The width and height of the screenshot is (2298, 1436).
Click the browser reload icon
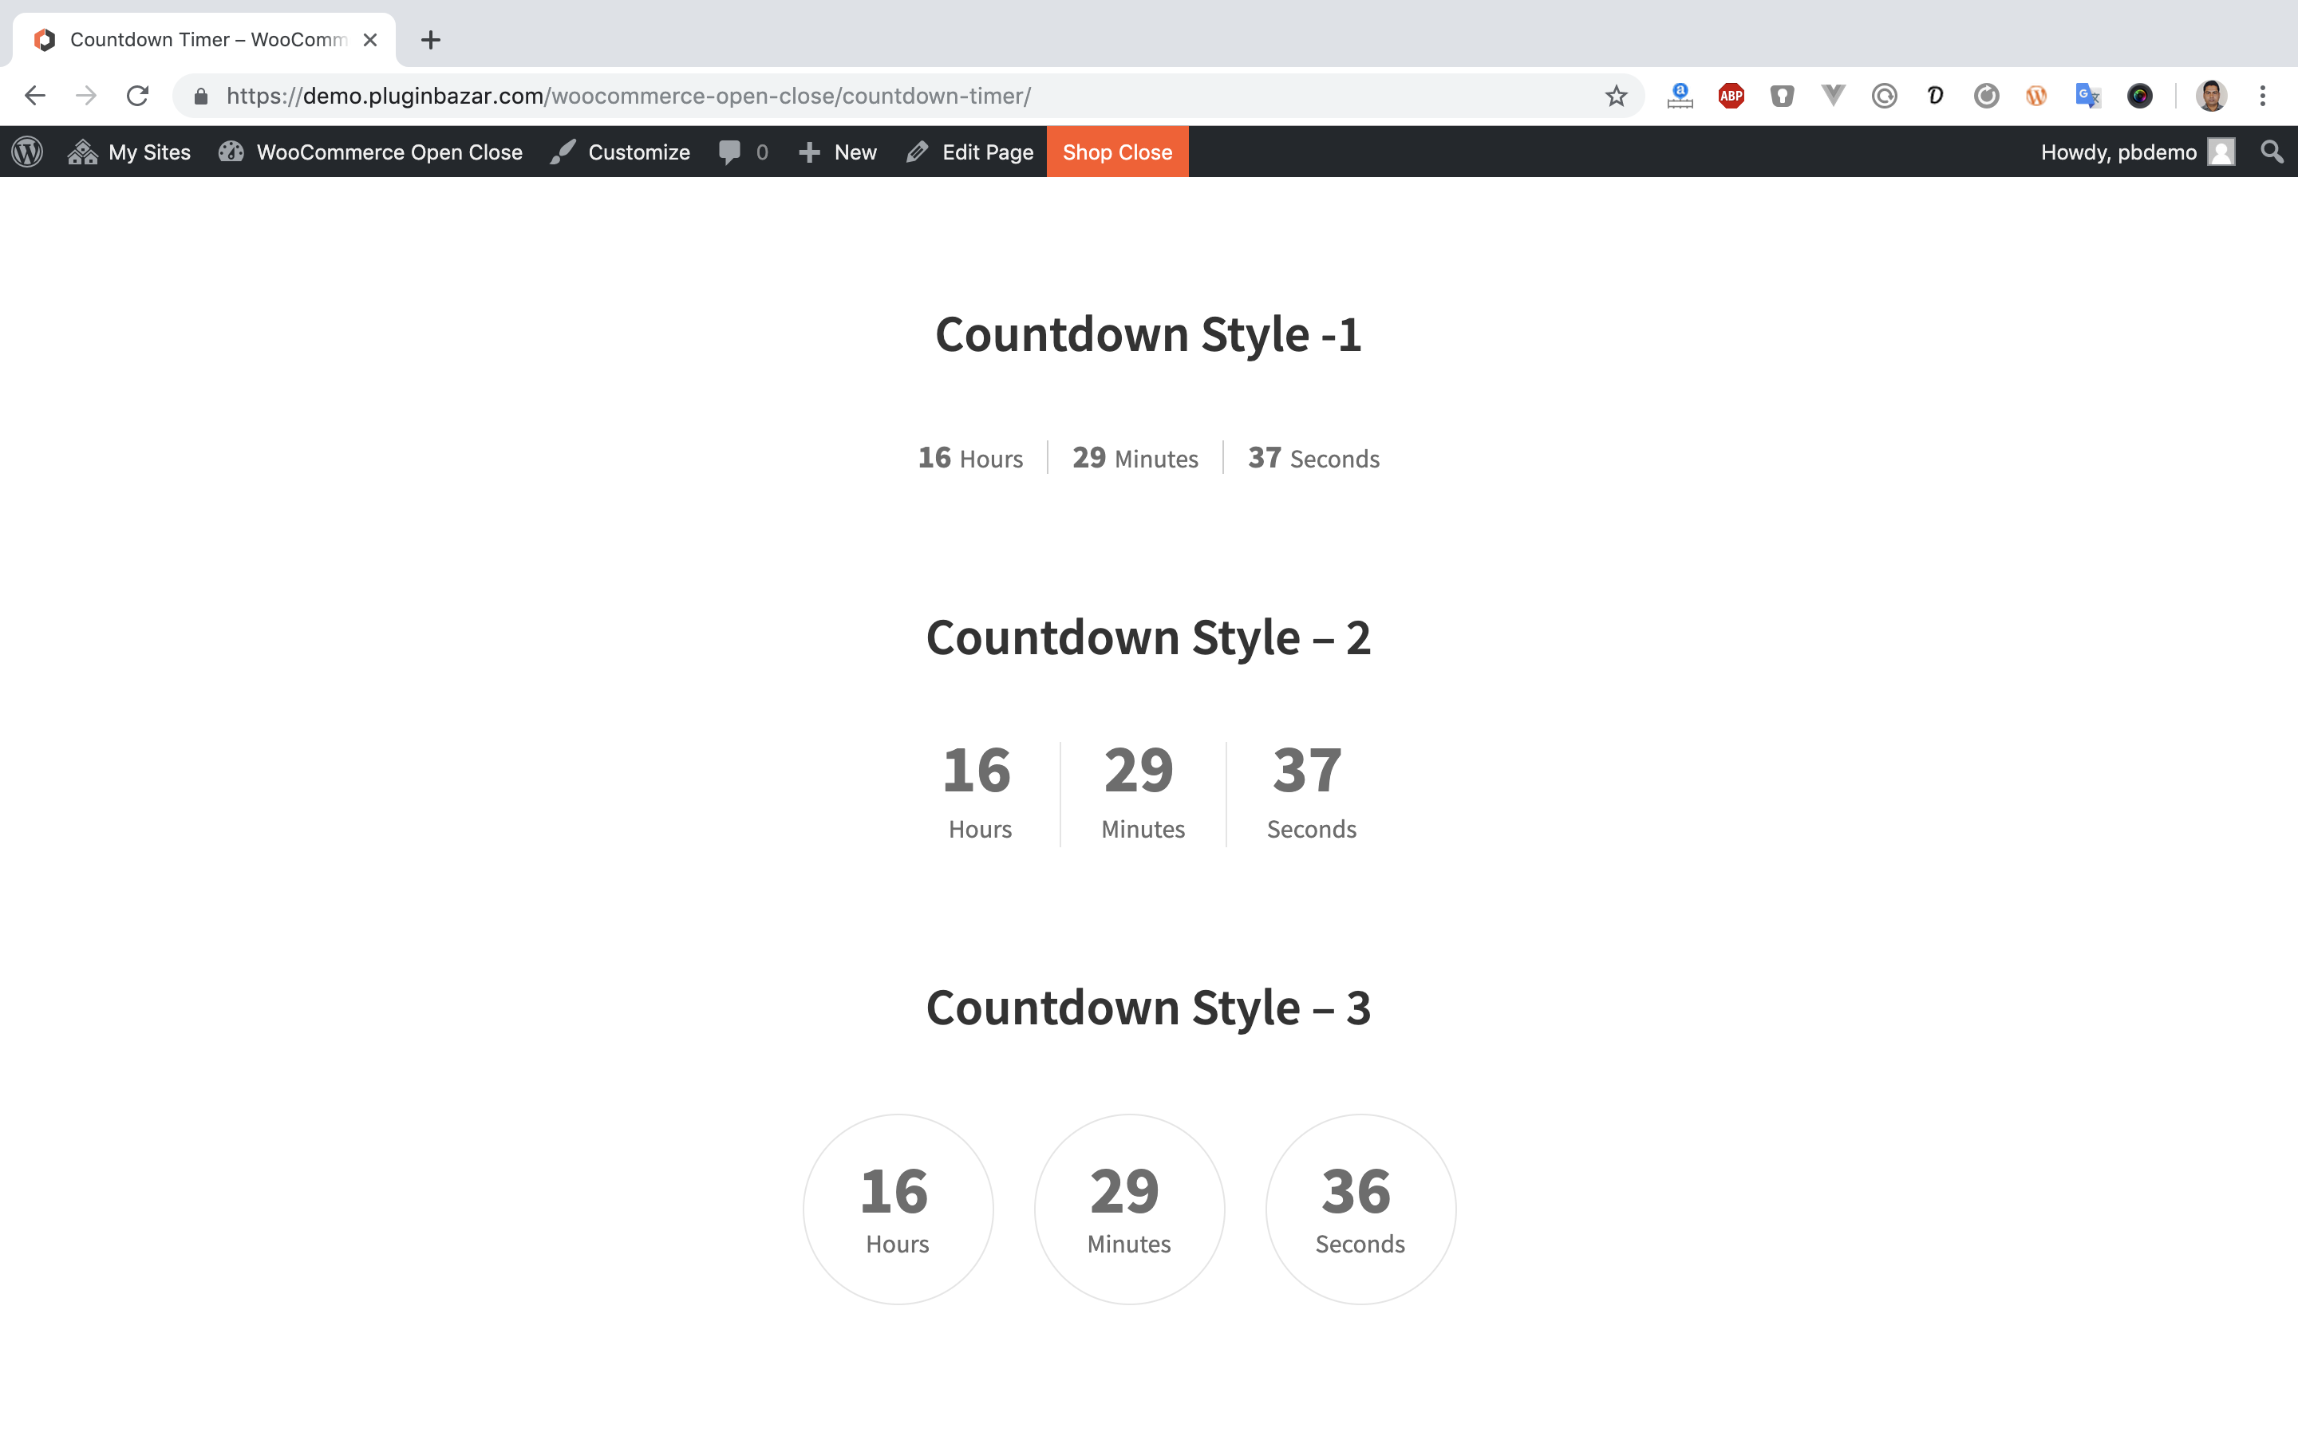(x=138, y=96)
